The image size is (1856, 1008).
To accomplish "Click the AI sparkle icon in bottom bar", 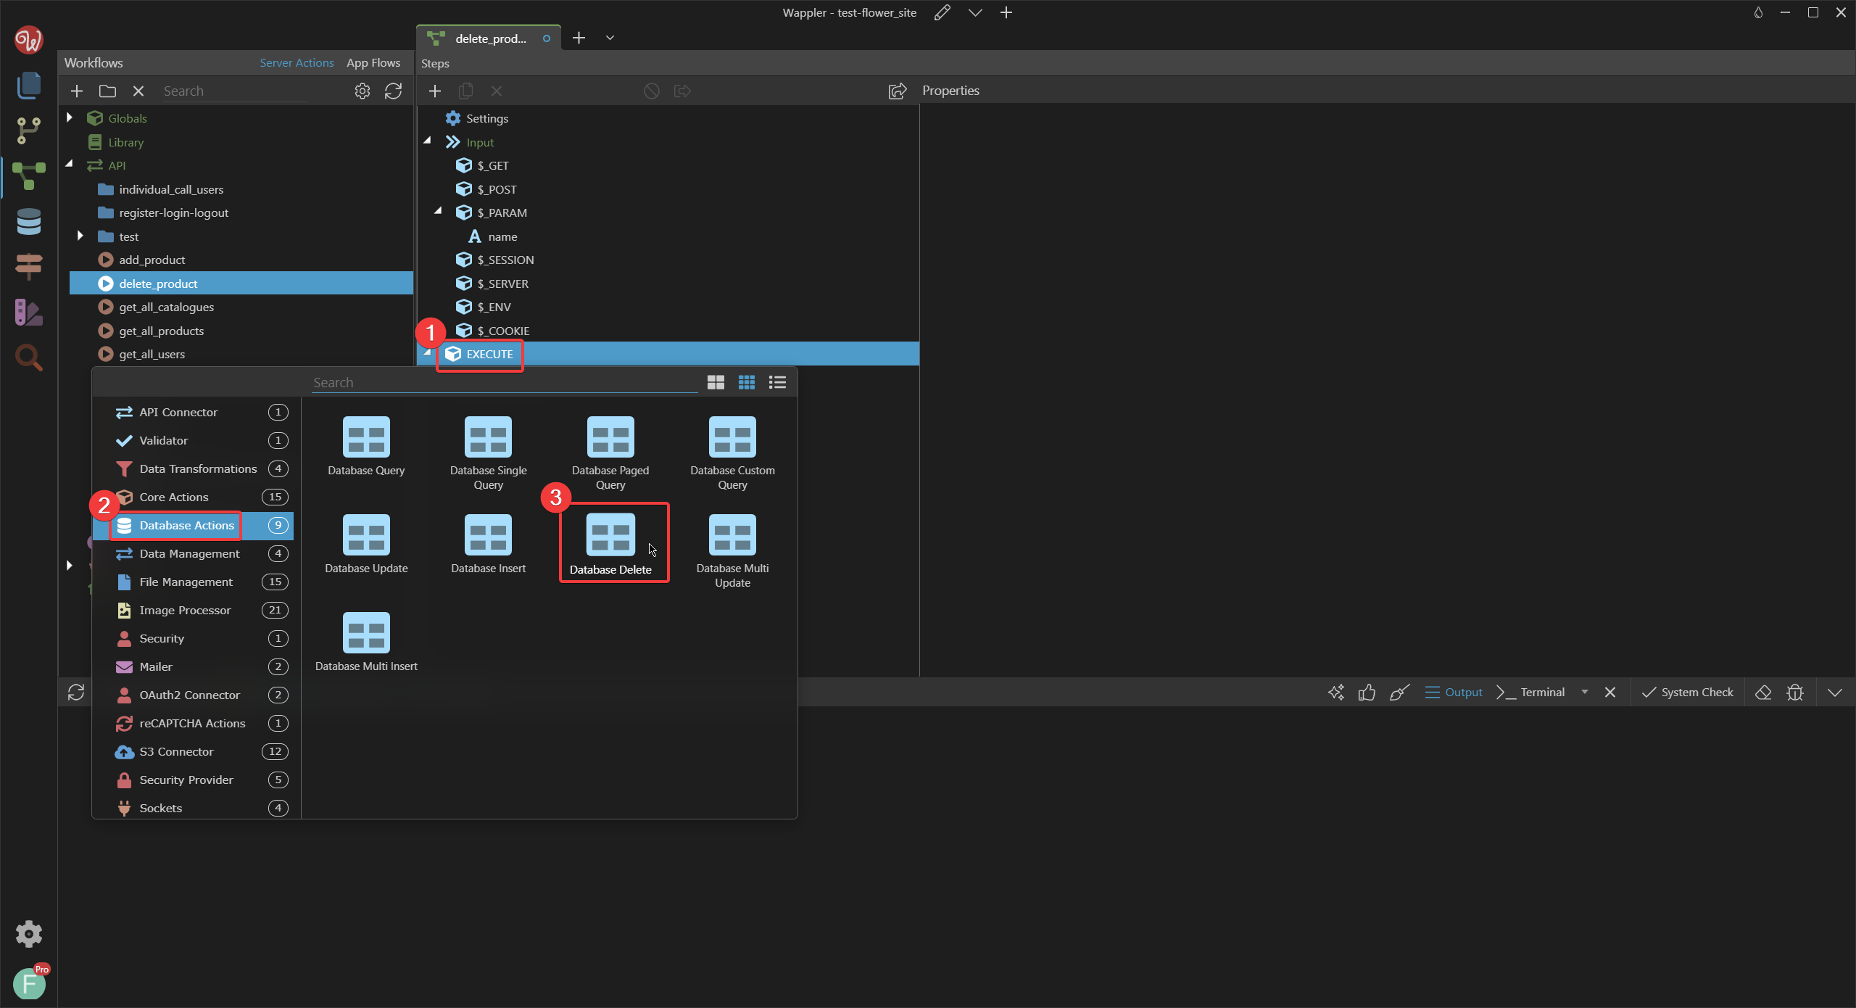I will tap(1336, 693).
